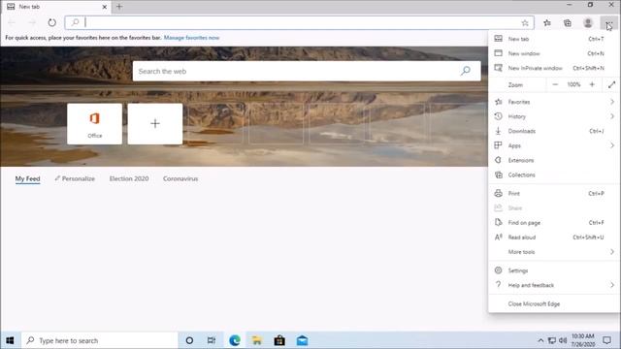Open the Mail app on taskbar
621x349 pixels.
pos(302,340)
